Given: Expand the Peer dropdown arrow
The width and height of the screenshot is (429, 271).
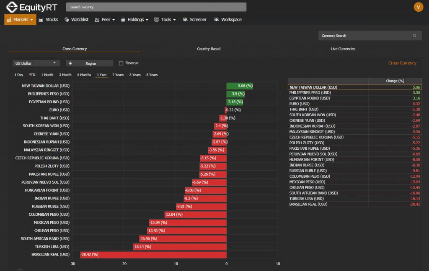Looking at the screenshot, I should coord(114,20).
